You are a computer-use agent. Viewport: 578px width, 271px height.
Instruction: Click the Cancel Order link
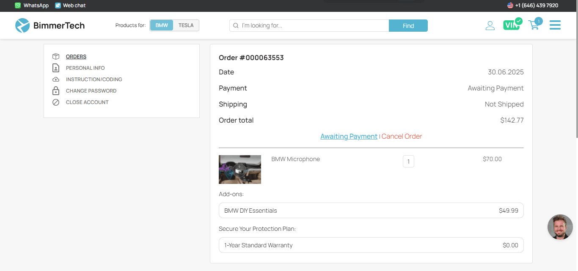tap(402, 137)
